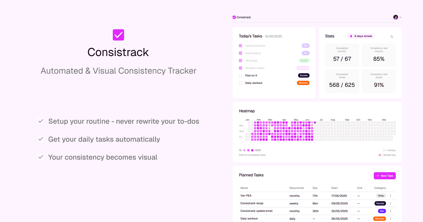Click the user avatar picture
Viewport: 423px width, 222px height.
coord(396,17)
